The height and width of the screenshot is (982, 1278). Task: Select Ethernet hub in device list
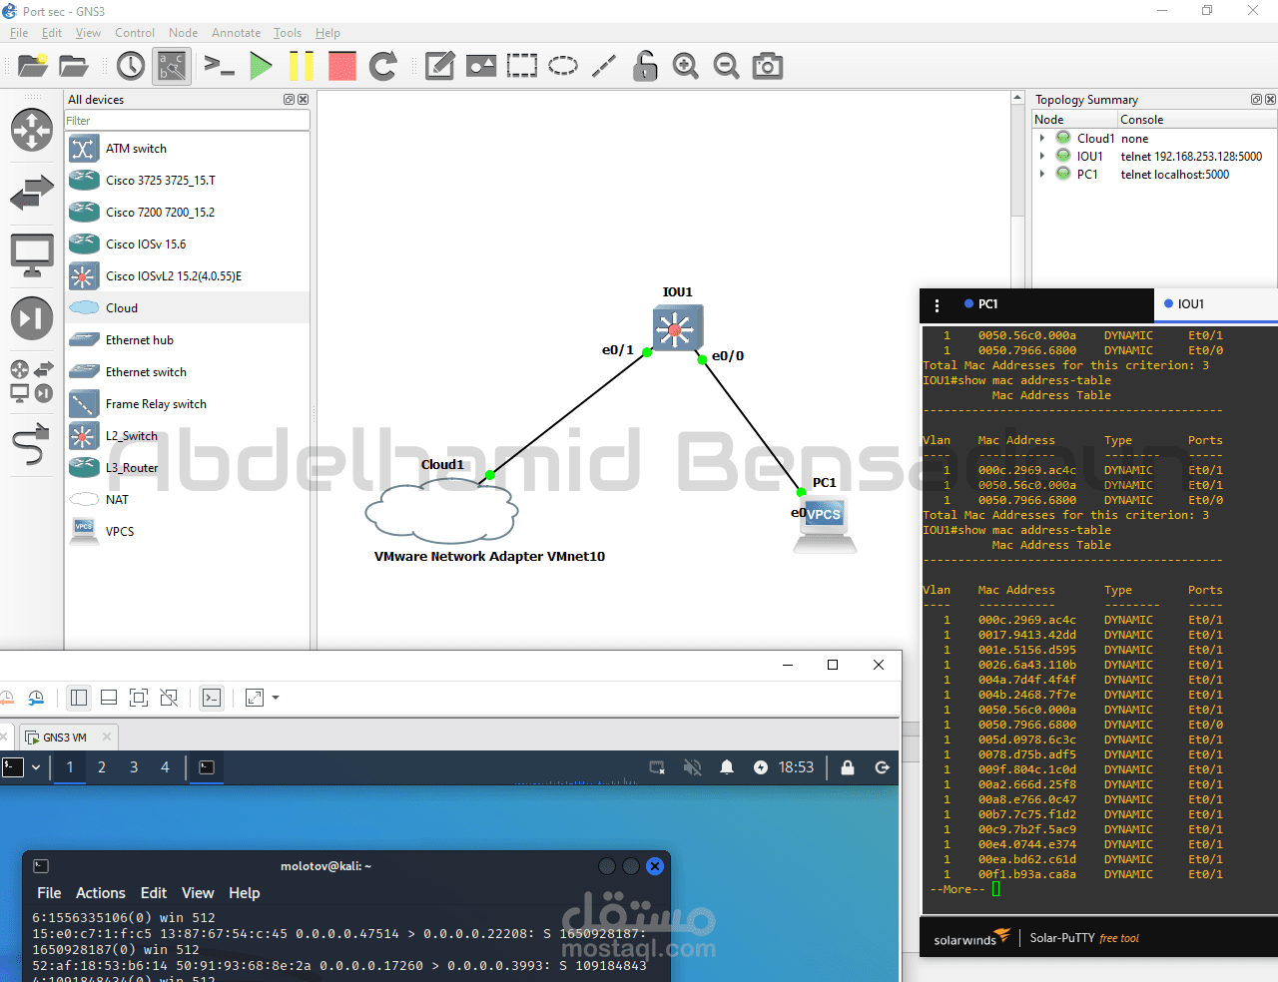pyautogui.click(x=188, y=340)
